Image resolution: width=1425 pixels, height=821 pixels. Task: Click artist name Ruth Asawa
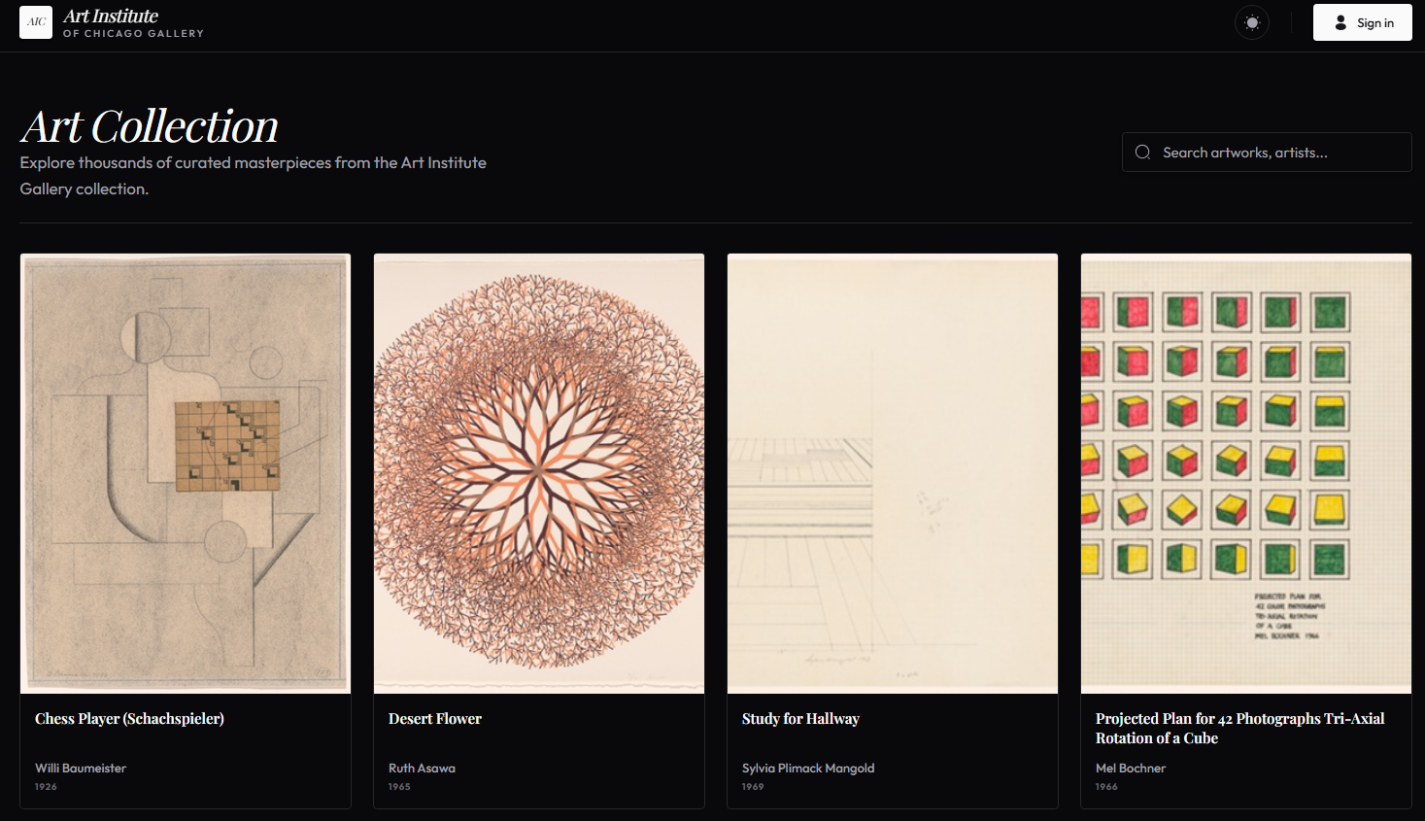[422, 769]
